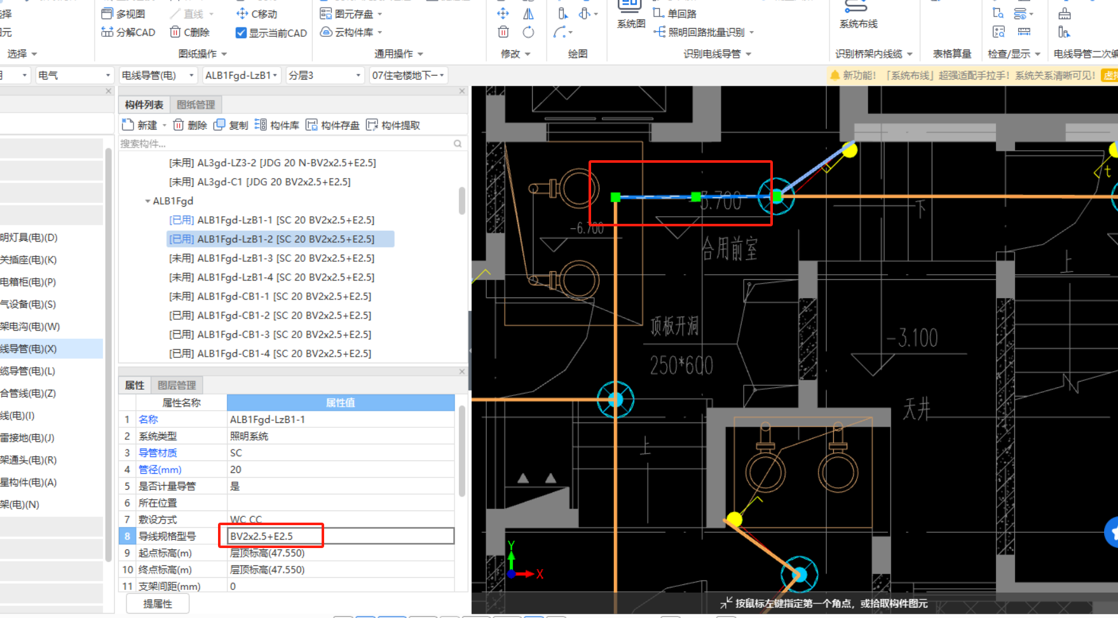Open the 系统布线 system wiring tool
The image size is (1118, 618).
coord(858,15)
